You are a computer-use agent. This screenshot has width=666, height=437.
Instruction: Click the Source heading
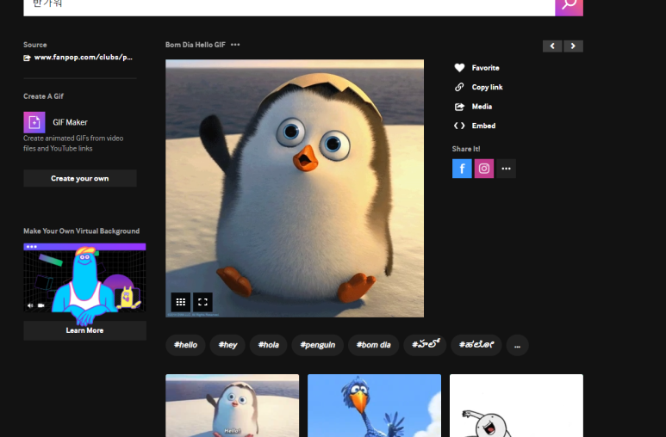(x=34, y=45)
